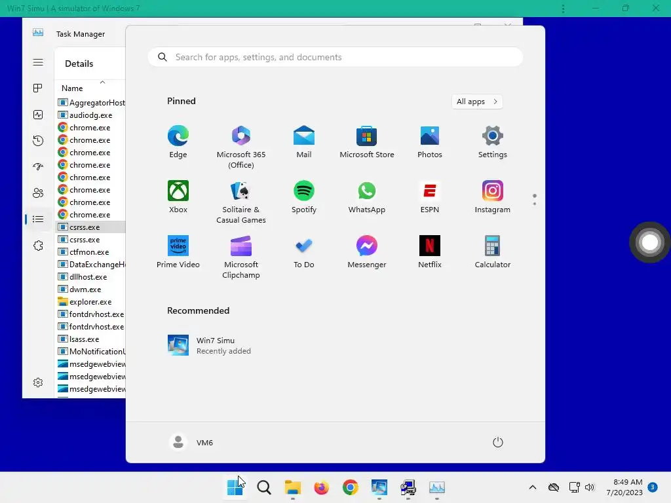This screenshot has width=671, height=503.
Task: Click the All apps button
Action: click(477, 102)
